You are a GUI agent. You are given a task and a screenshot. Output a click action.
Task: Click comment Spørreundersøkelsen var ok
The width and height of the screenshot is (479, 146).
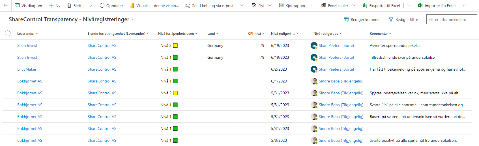[x=414, y=93]
